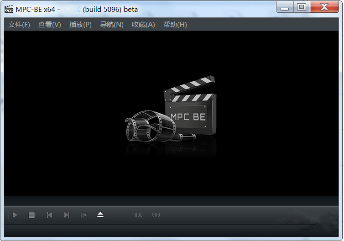
Task: Open the 查看(V) menu
Action: (49, 25)
